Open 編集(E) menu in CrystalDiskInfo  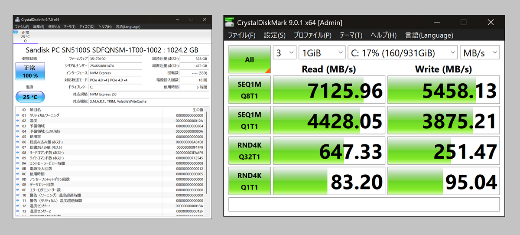(39, 26)
